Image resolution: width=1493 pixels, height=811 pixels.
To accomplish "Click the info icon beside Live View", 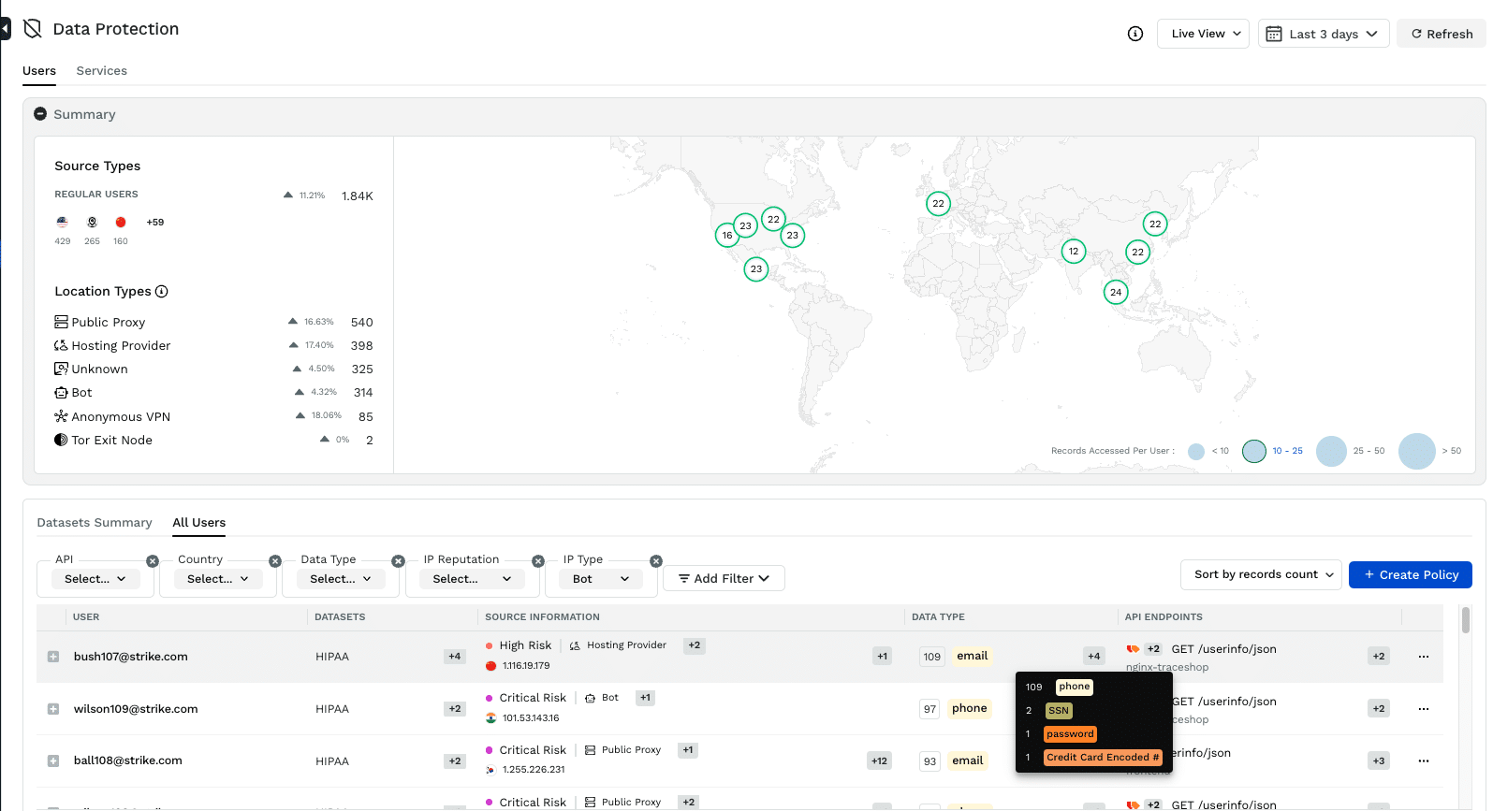I will pyautogui.click(x=1135, y=34).
